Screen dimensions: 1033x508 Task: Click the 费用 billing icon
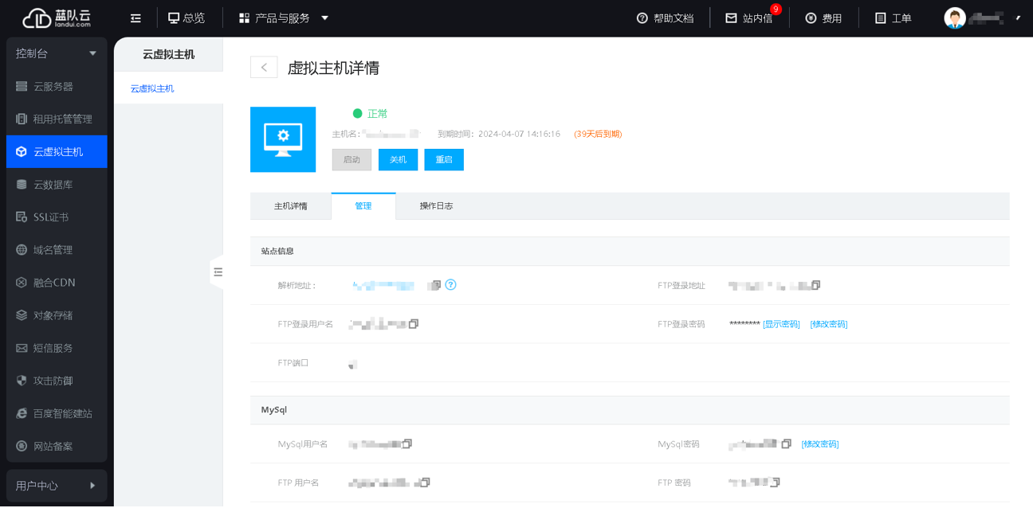[x=810, y=18]
